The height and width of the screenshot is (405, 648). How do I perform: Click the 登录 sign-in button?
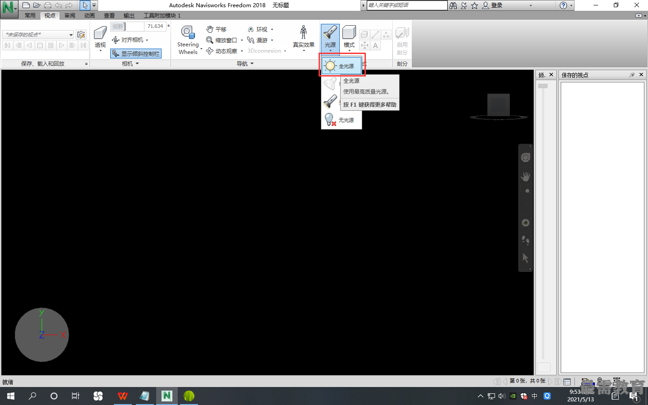[492, 5]
